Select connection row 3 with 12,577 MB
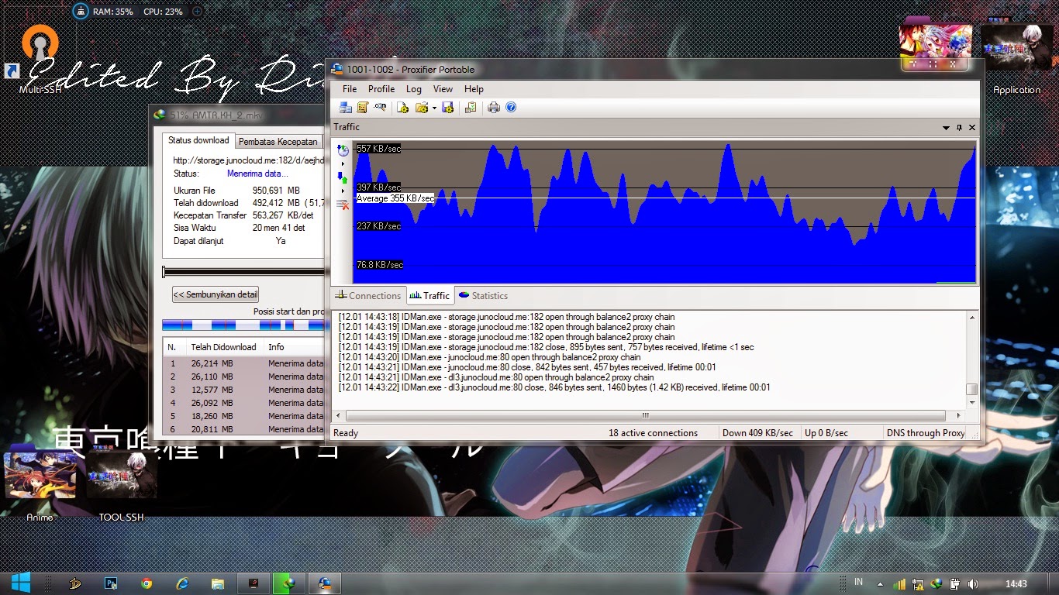The height and width of the screenshot is (595, 1059). click(x=243, y=390)
